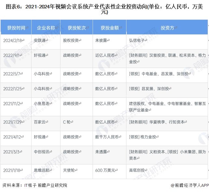Click the chart title starting with 图表6
The height and width of the screenshot is (192, 209).
pyautogui.click(x=104, y=9)
